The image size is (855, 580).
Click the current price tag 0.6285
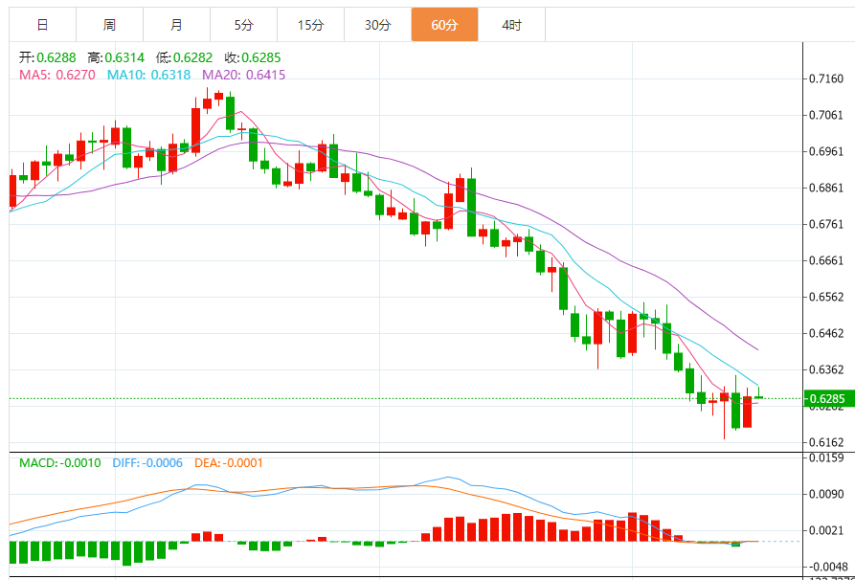(830, 398)
